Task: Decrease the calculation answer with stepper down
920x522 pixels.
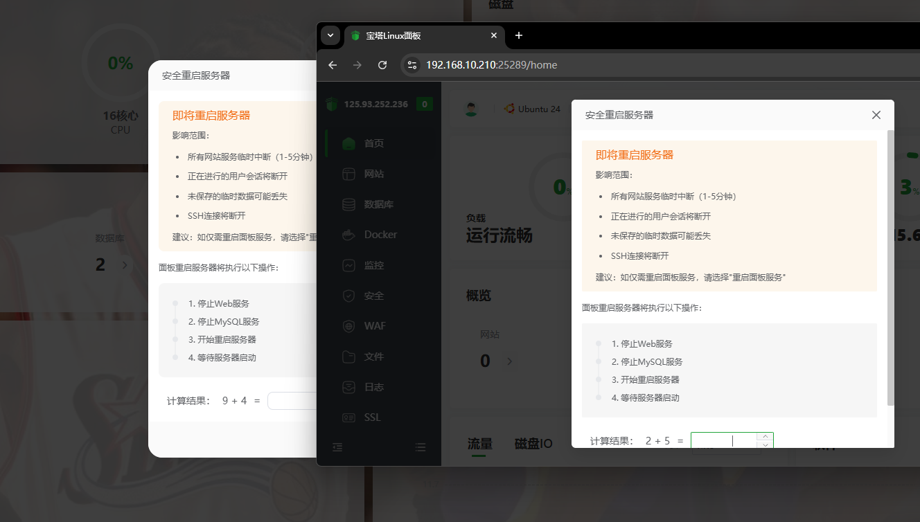Action: (x=765, y=444)
